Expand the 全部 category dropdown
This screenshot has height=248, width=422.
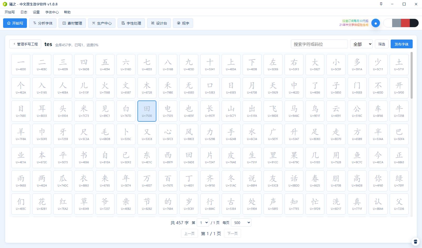361,44
